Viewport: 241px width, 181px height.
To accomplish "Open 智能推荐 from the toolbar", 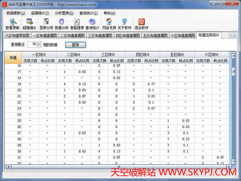I will [x=77, y=24].
